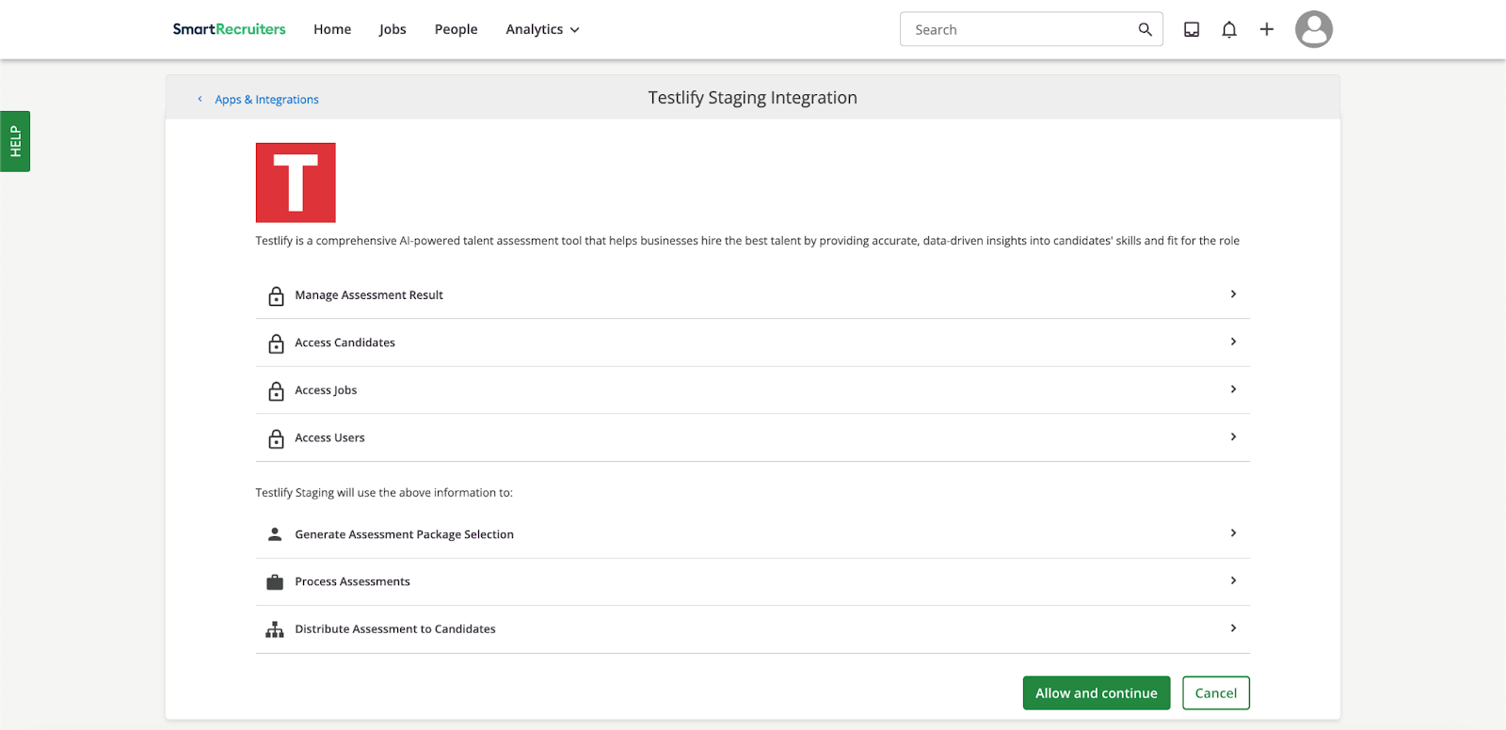
Task: Open the People menu item
Action: click(x=457, y=29)
